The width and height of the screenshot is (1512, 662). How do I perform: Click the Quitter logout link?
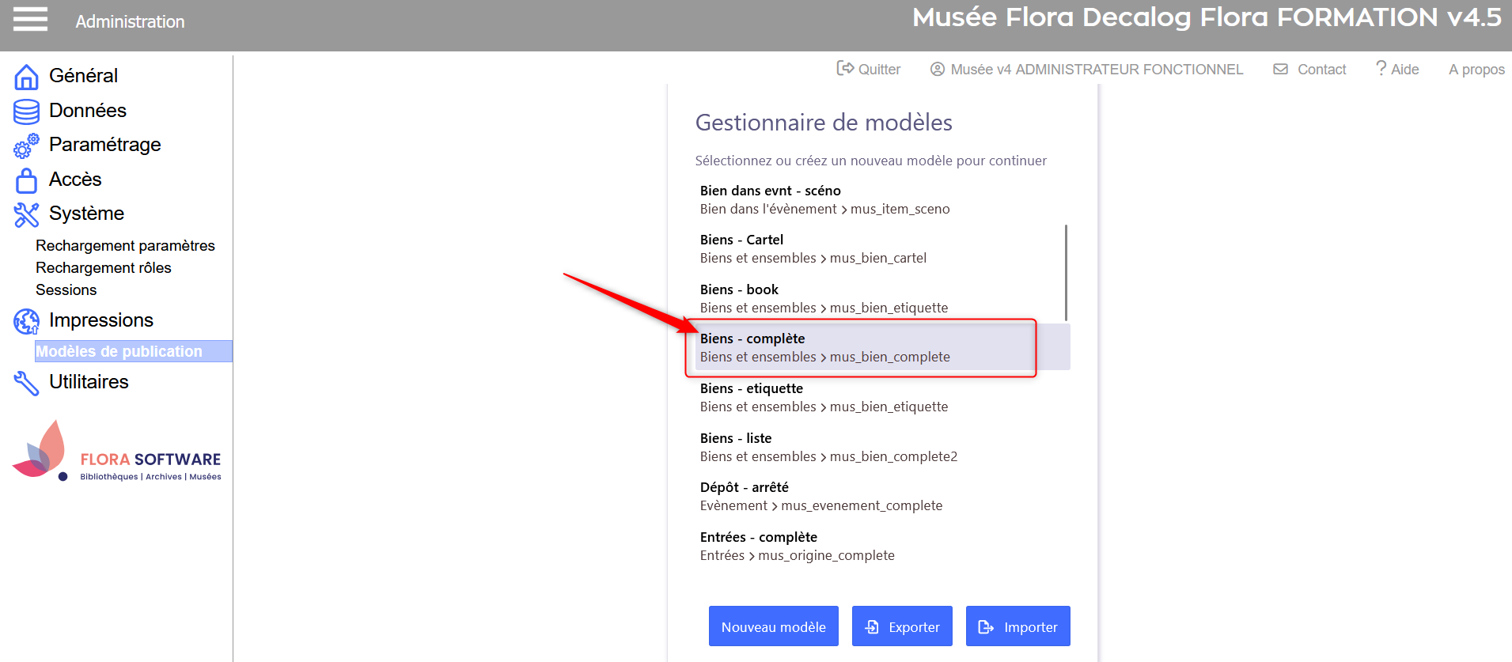[869, 70]
